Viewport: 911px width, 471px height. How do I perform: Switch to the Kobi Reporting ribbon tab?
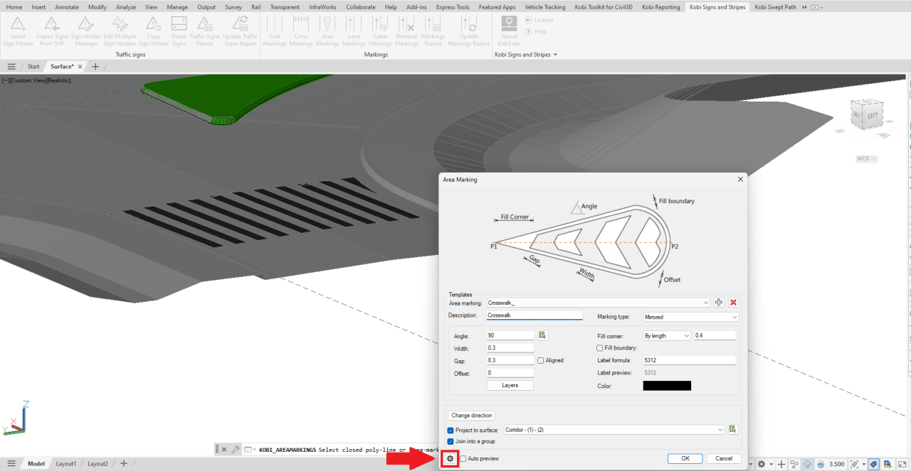[x=660, y=7]
